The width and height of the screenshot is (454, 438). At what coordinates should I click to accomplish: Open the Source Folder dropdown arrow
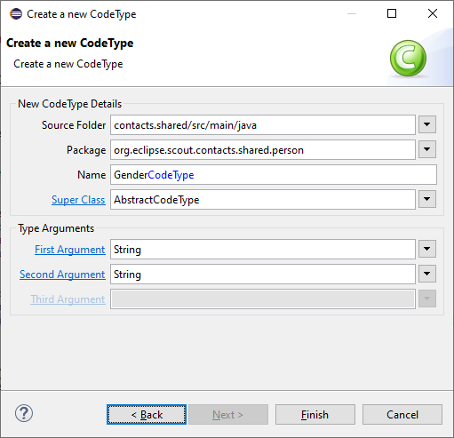click(427, 124)
